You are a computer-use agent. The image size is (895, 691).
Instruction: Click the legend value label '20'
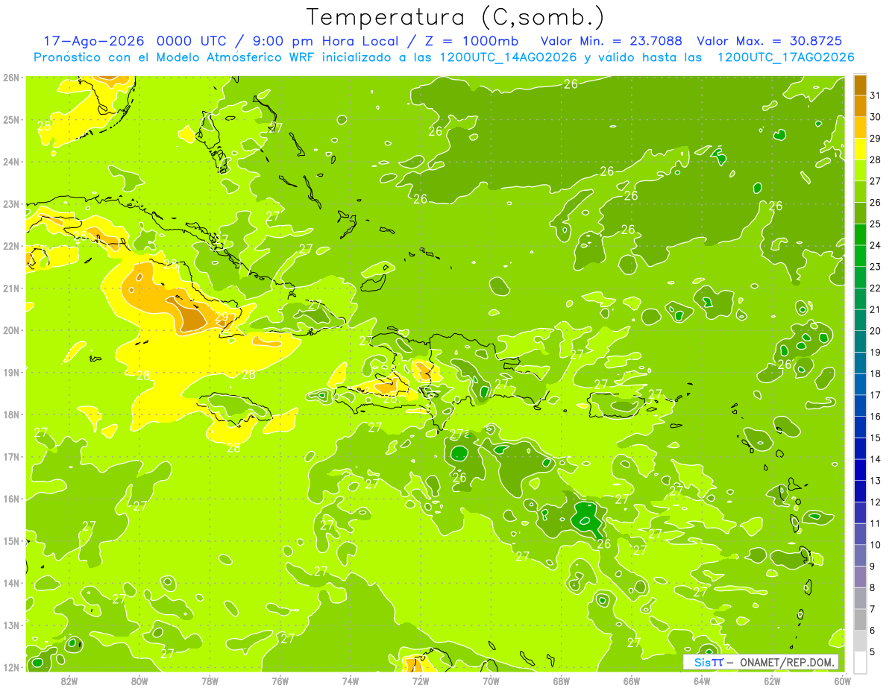876,330
